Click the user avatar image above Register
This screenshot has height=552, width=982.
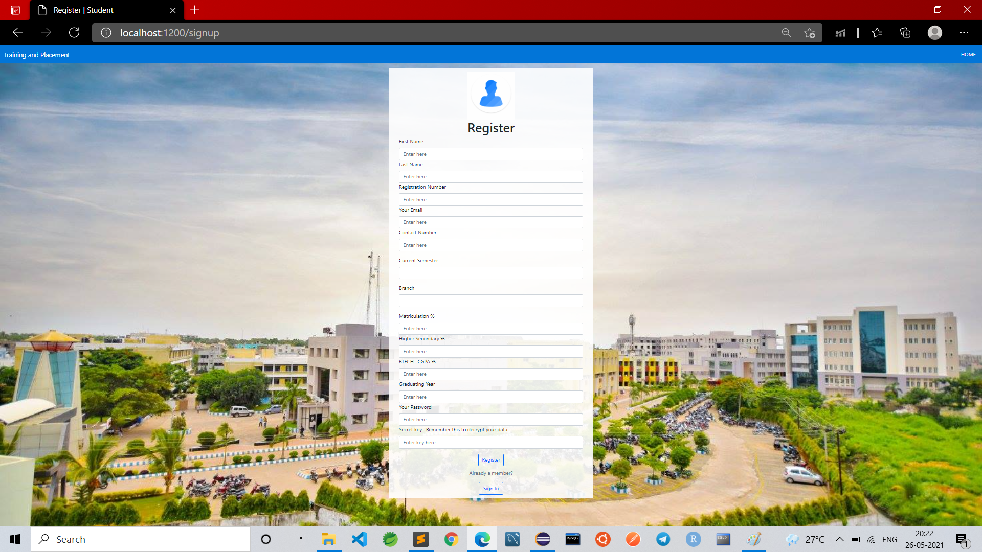(491, 94)
